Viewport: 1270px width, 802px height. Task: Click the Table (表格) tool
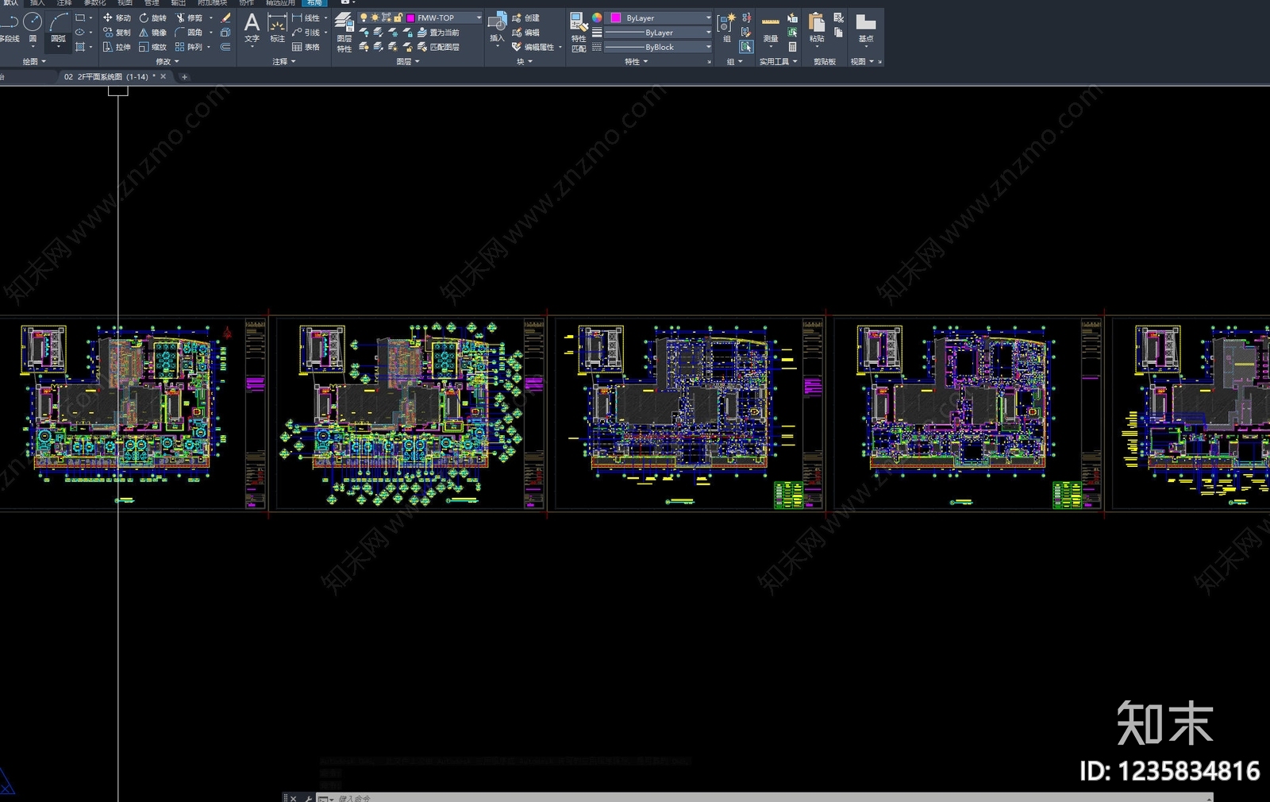[x=306, y=47]
